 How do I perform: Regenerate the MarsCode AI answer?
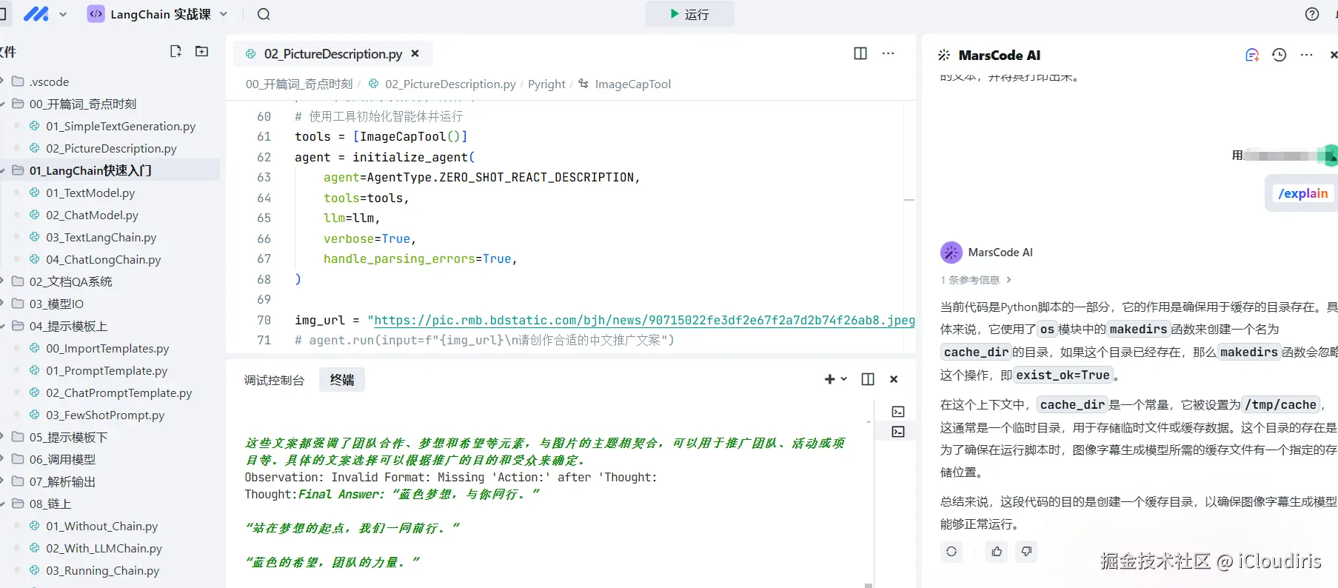[x=951, y=551]
